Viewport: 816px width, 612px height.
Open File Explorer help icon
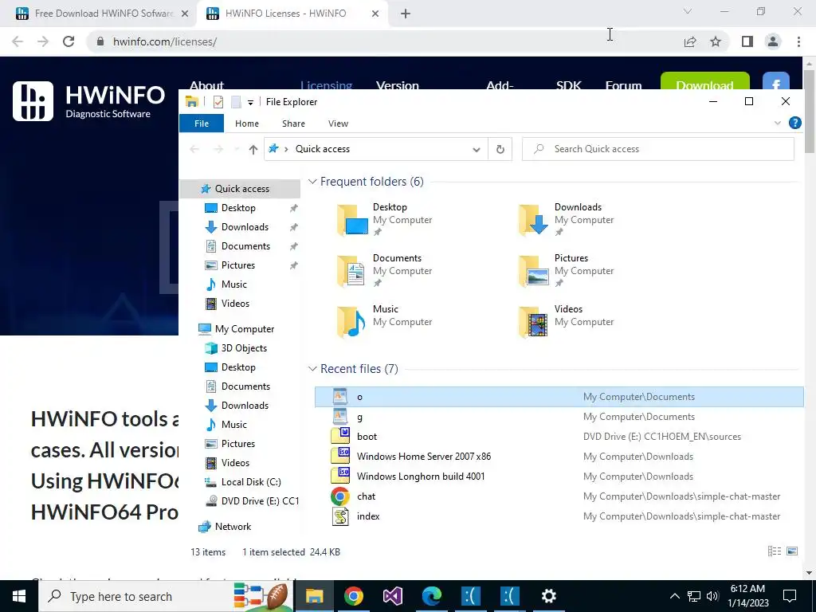tap(794, 123)
